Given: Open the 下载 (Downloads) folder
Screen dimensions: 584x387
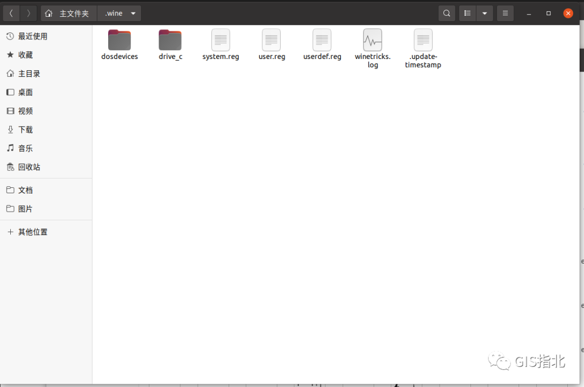Looking at the screenshot, I should (25, 129).
